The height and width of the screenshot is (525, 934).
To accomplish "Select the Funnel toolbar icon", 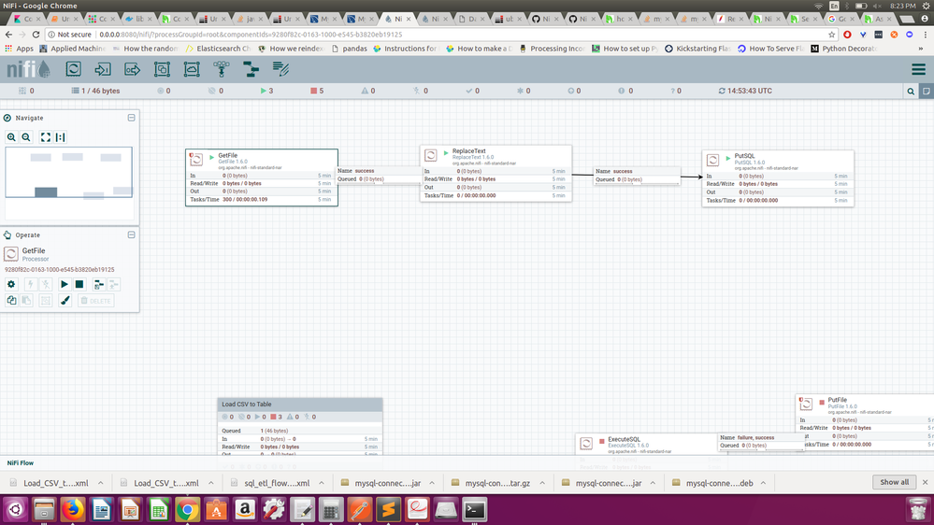I will [222, 69].
